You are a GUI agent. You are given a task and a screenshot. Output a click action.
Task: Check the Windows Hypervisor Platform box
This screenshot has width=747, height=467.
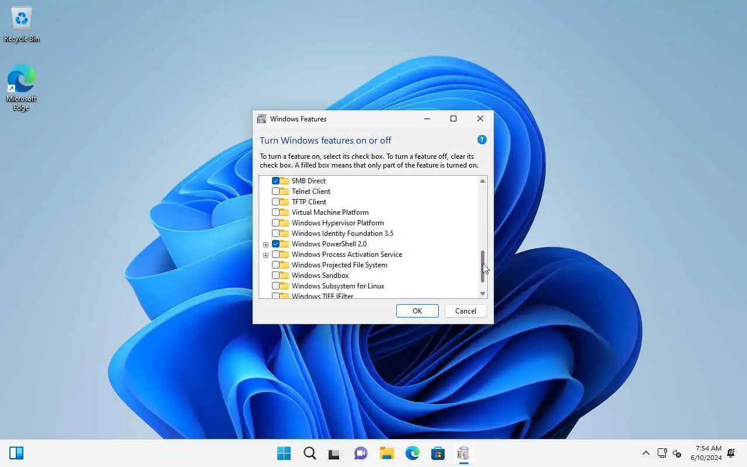275,223
